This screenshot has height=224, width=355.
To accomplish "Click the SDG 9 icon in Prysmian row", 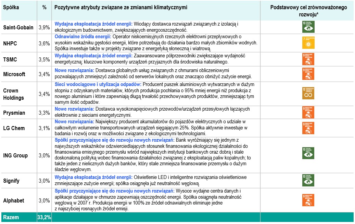I will (x=308, y=112).
